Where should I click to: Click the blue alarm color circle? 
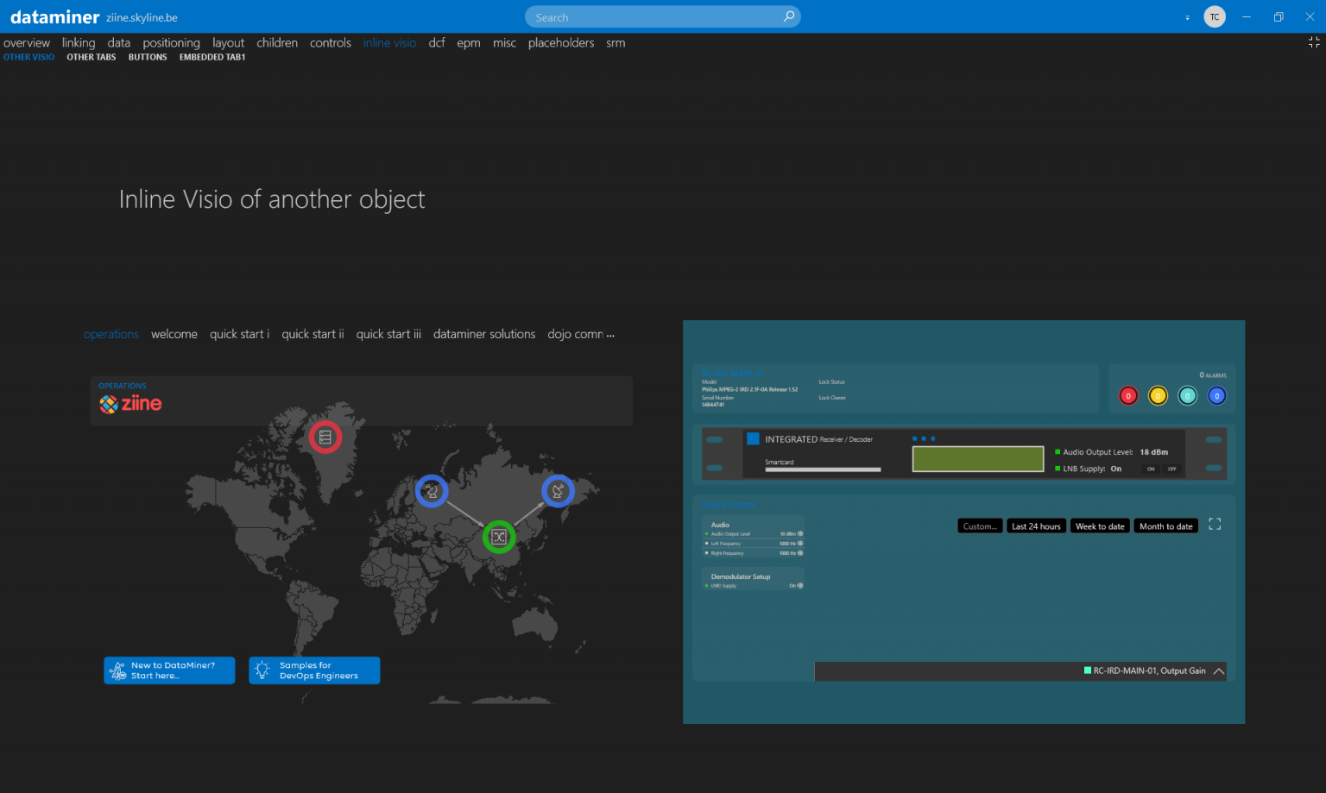click(x=1216, y=396)
